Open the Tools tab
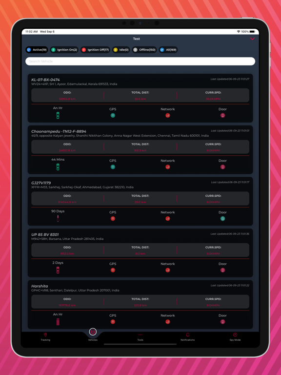 click(x=140, y=337)
